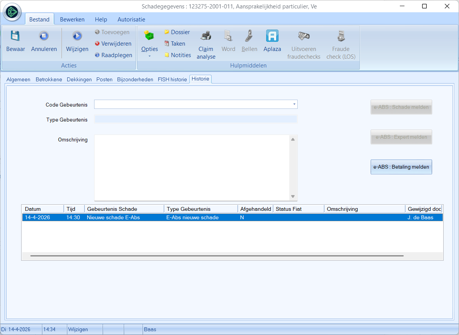Viewport: 459px width, 335px height.
Task: Open the Opties dropdown menu
Action: 149,44
